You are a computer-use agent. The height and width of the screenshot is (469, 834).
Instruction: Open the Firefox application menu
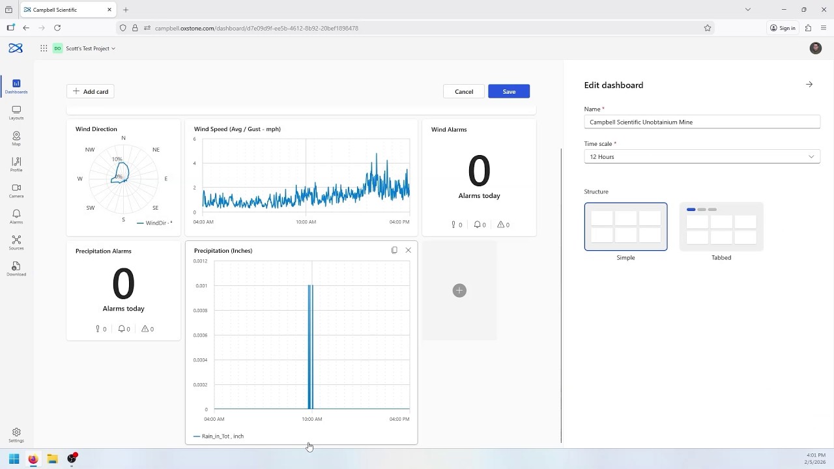click(824, 28)
